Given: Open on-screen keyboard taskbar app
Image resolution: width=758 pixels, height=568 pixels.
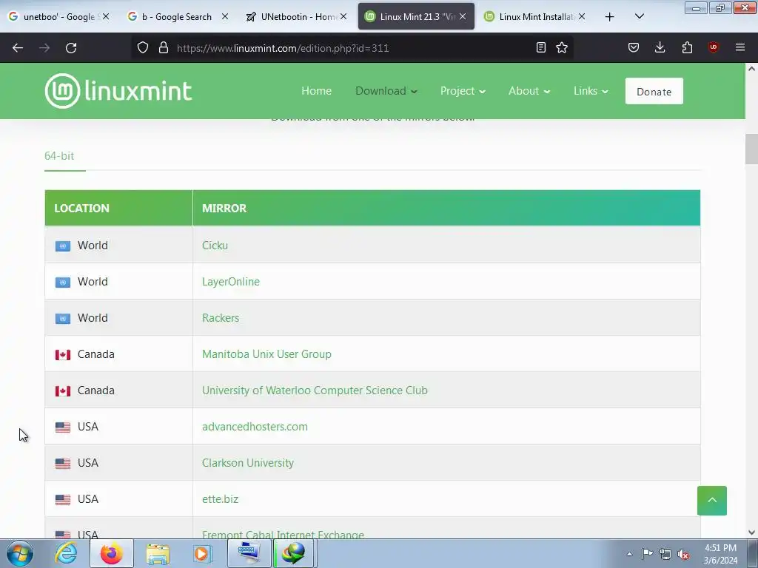Looking at the screenshot, I should click(x=249, y=553).
